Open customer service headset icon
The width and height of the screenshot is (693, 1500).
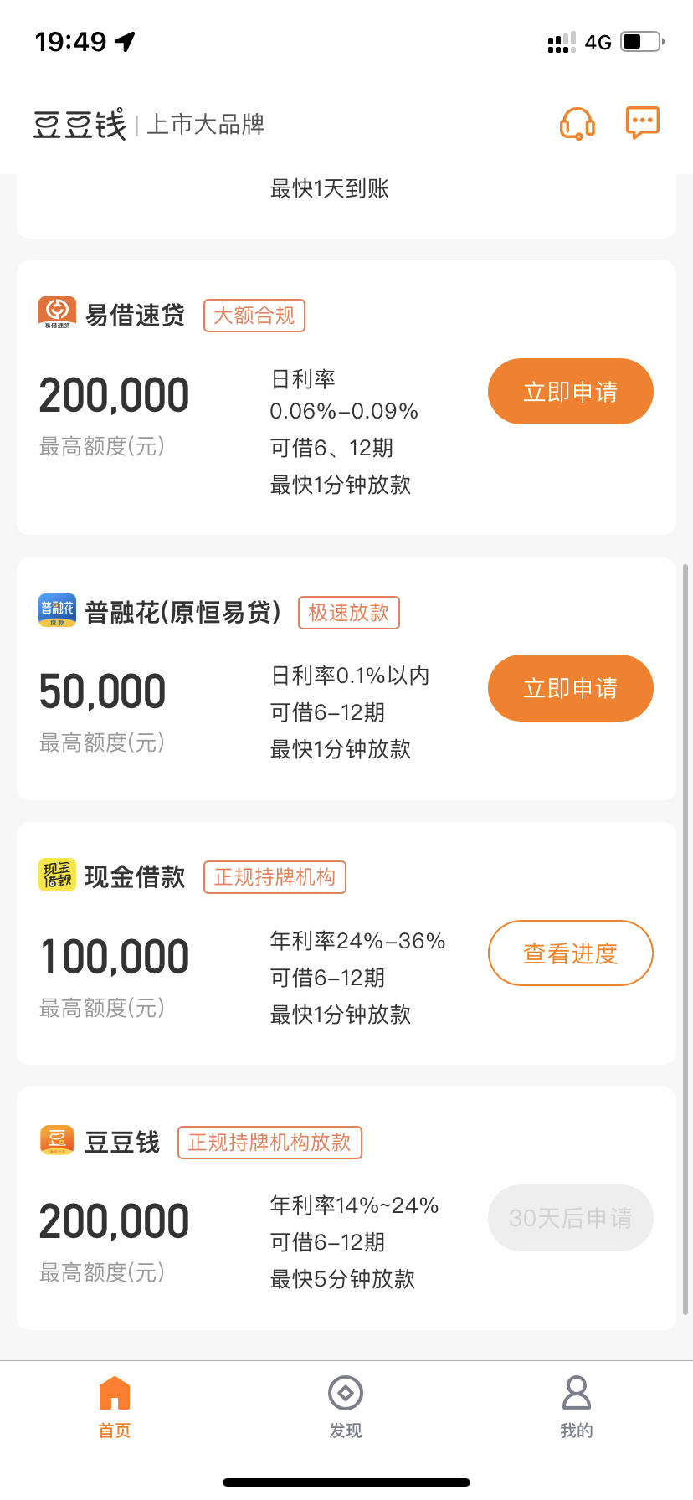click(577, 124)
